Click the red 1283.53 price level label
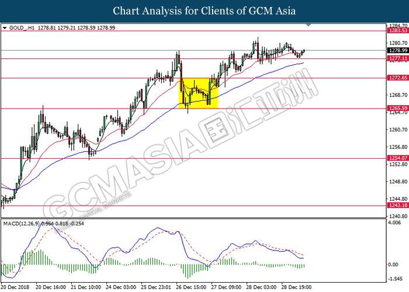This screenshot has width=409, height=292. (398, 31)
